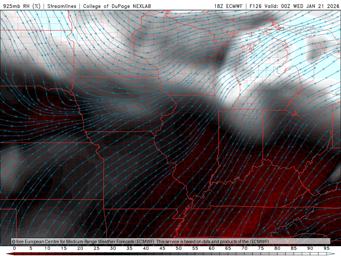Click the '95' value on the color scale
341x256 pixels.
[x=327, y=248]
